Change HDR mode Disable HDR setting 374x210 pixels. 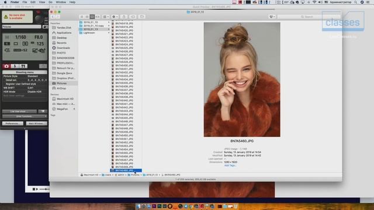pos(34,92)
